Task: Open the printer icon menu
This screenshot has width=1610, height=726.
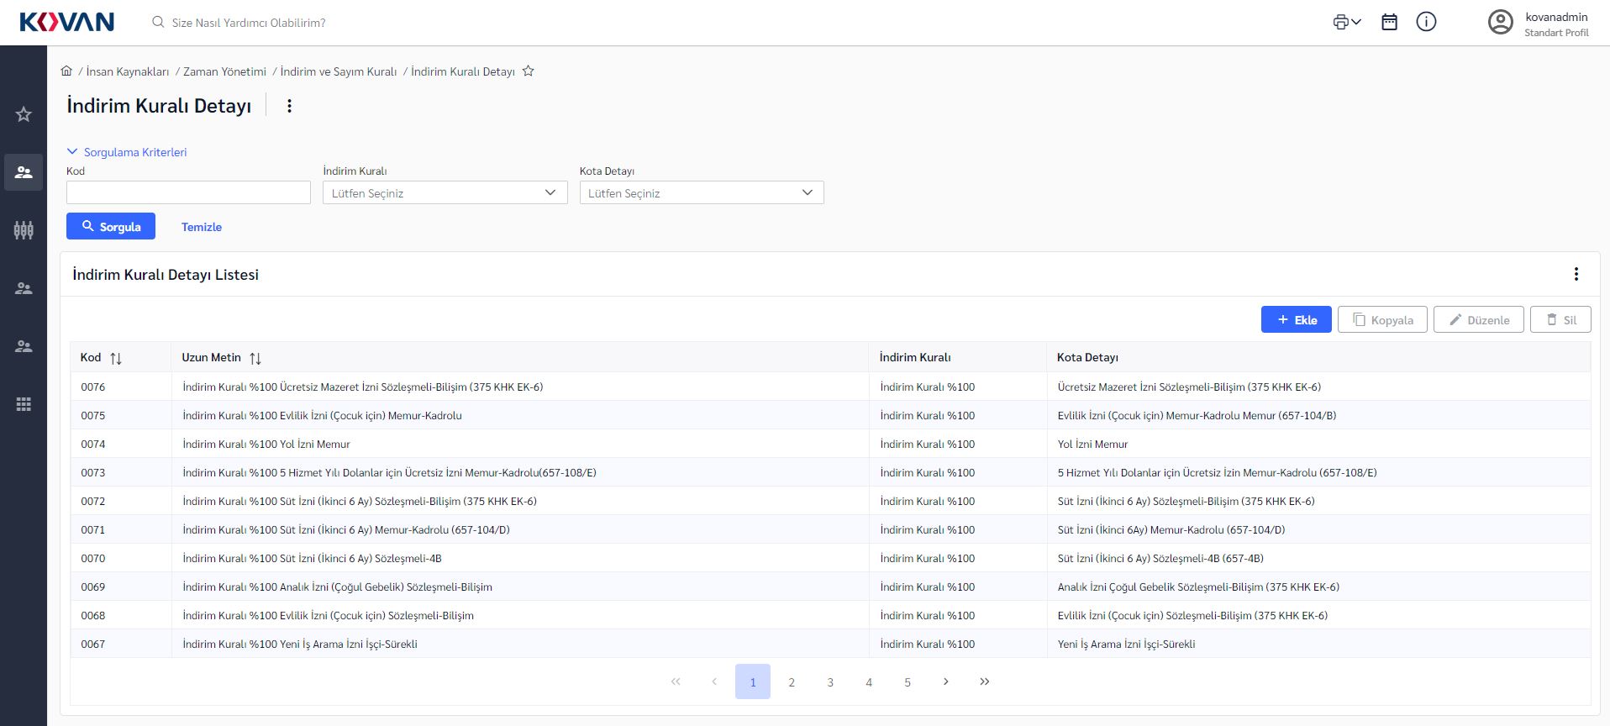Action: 1346,23
